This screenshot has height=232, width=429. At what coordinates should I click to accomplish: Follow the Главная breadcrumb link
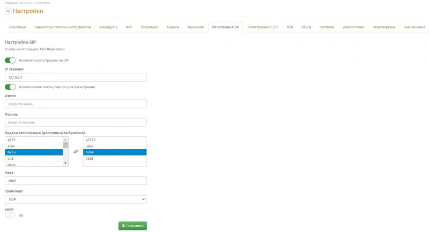[x=10, y=3]
